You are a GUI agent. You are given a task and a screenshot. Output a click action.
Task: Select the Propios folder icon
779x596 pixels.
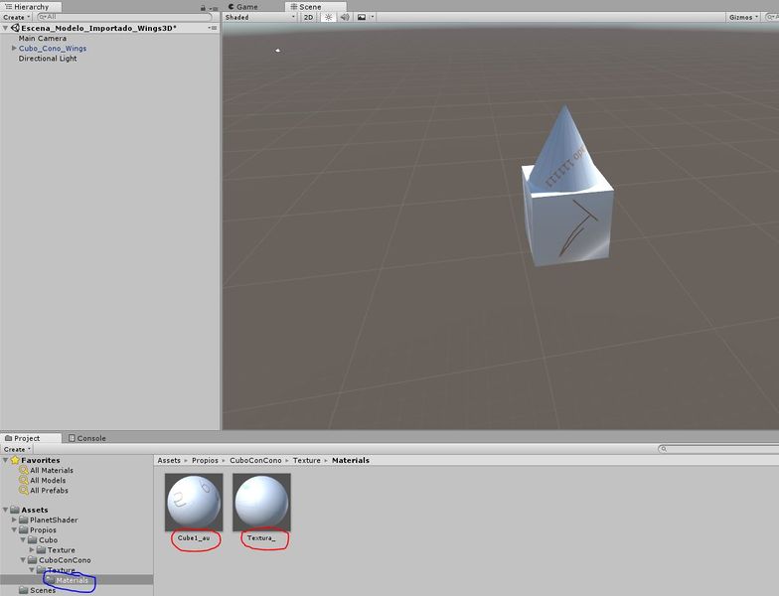click(24, 530)
